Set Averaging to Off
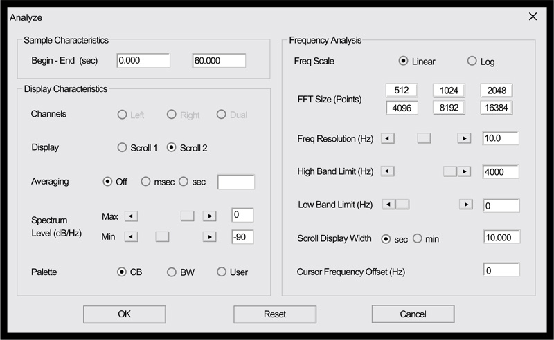The width and height of the screenshot is (554, 340). 107,182
